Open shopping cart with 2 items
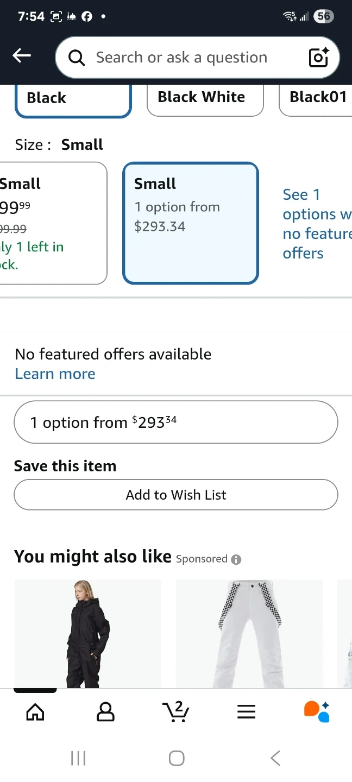This screenshot has width=352, height=782. 175,711
